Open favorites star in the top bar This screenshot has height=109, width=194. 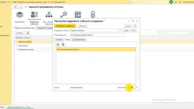[x=180, y=2]
